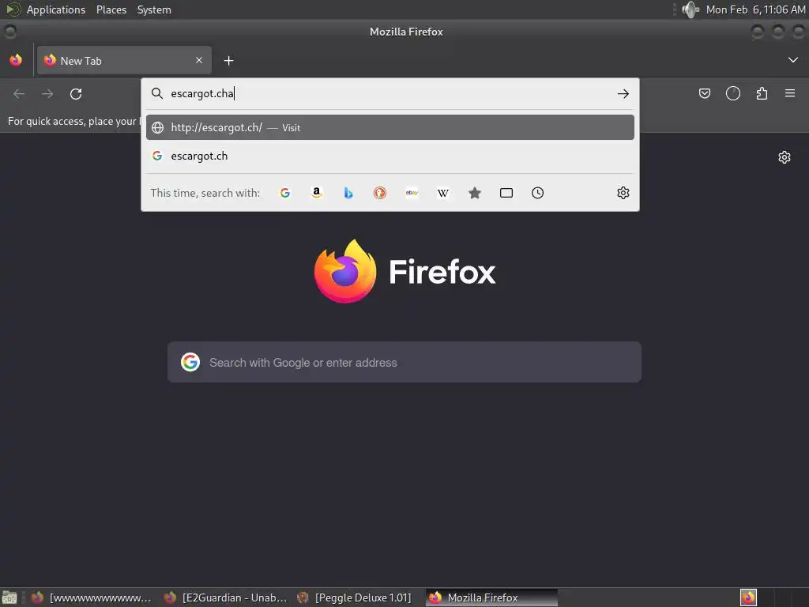
Task: Open Save to Pocket button
Action: [705, 93]
